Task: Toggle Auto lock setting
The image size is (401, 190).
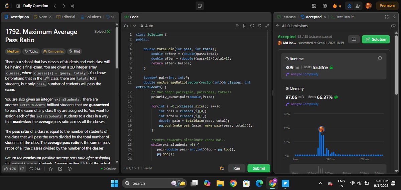Action: coord(147,26)
